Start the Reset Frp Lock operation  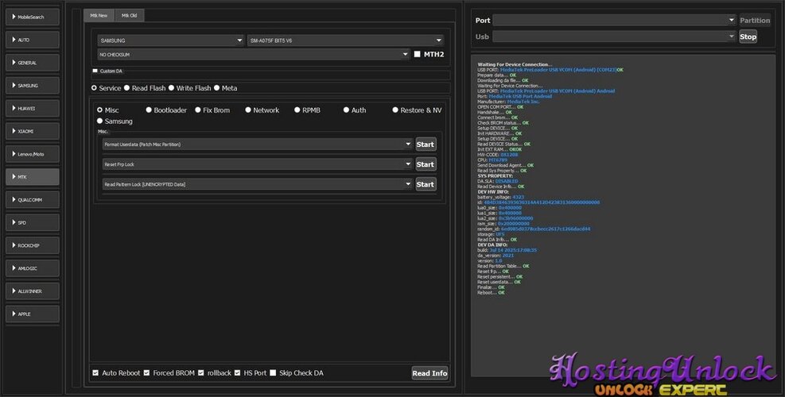pyautogui.click(x=426, y=164)
